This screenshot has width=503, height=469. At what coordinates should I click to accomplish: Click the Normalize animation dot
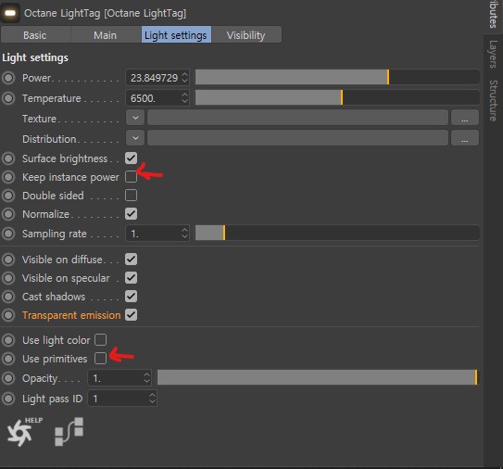(8, 214)
